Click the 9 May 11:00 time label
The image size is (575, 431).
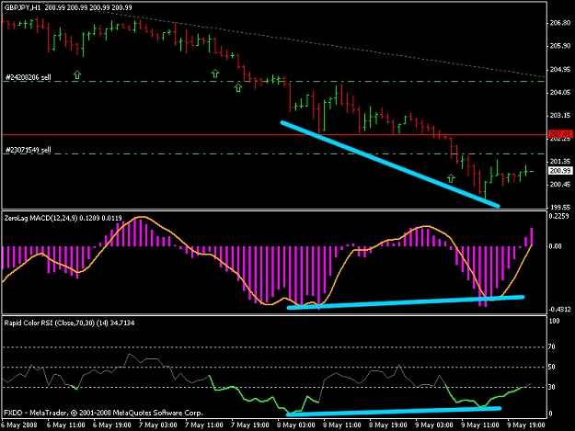(479, 425)
